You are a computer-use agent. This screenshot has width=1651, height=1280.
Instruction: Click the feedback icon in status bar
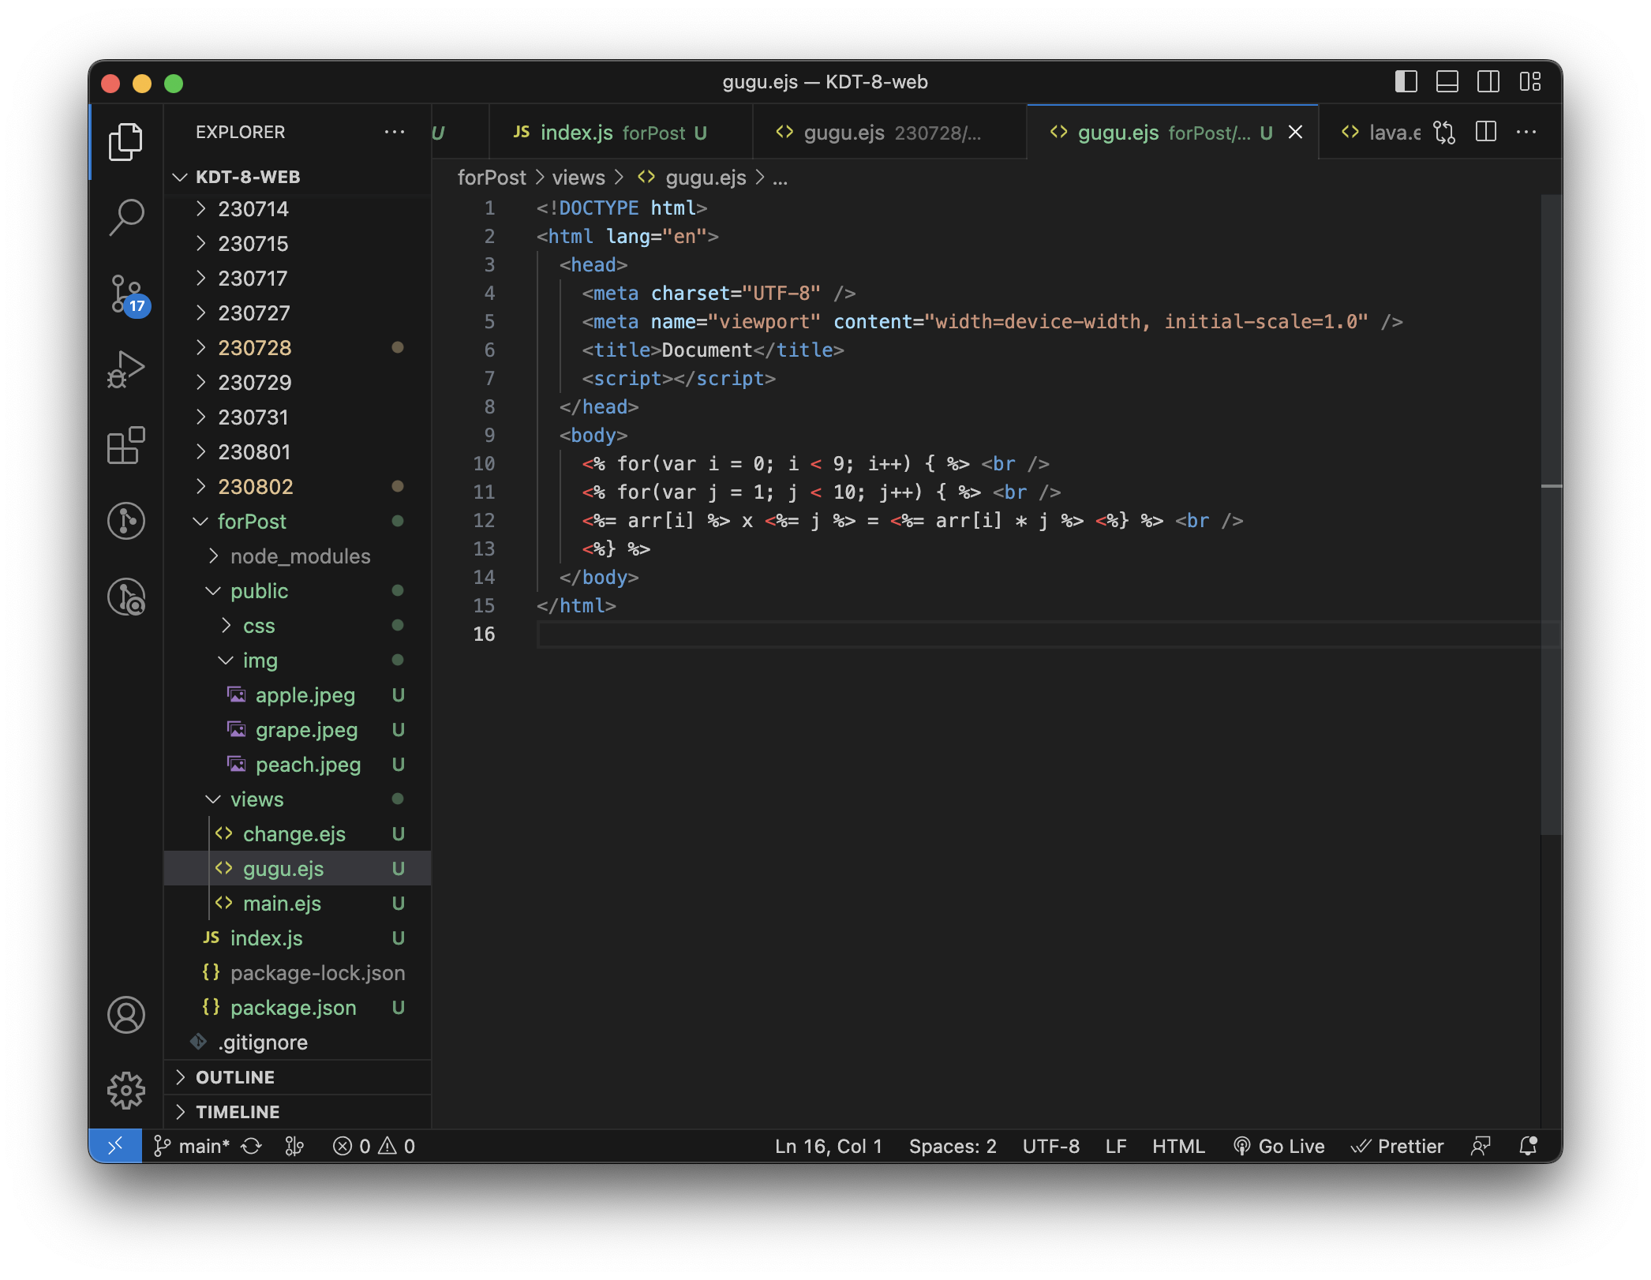click(x=1481, y=1146)
